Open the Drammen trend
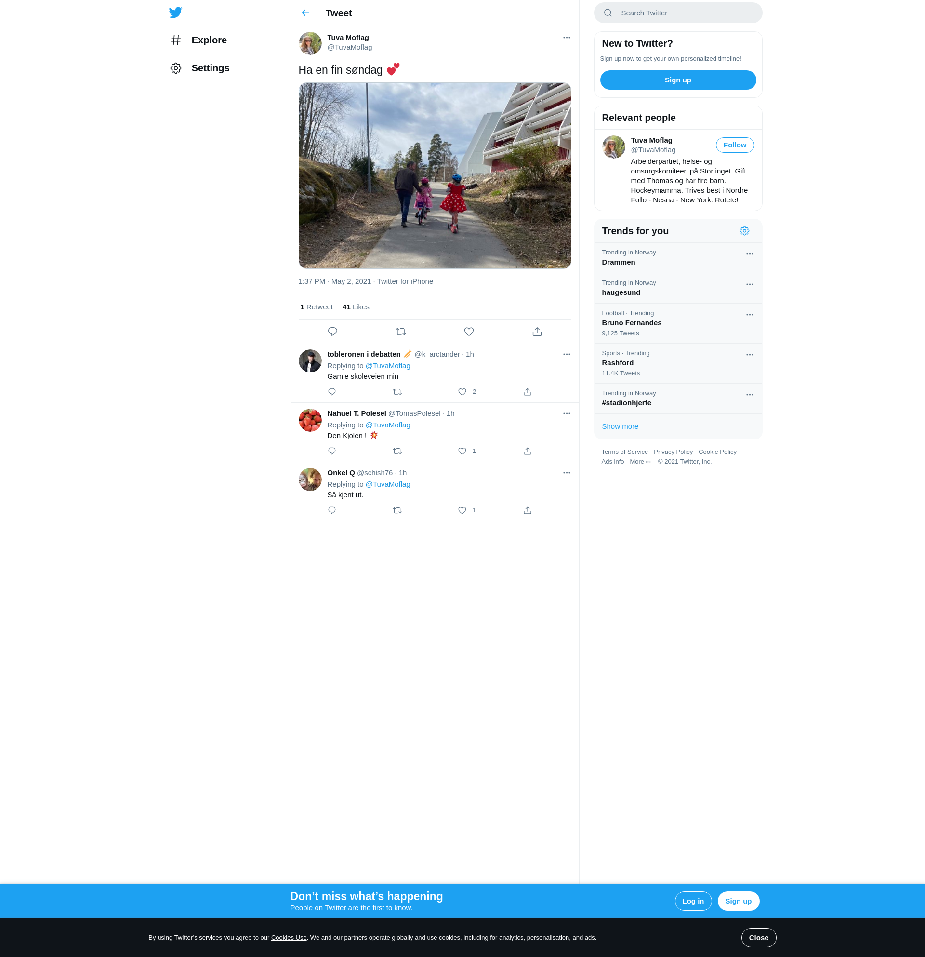Image resolution: width=925 pixels, height=957 pixels. point(677,258)
